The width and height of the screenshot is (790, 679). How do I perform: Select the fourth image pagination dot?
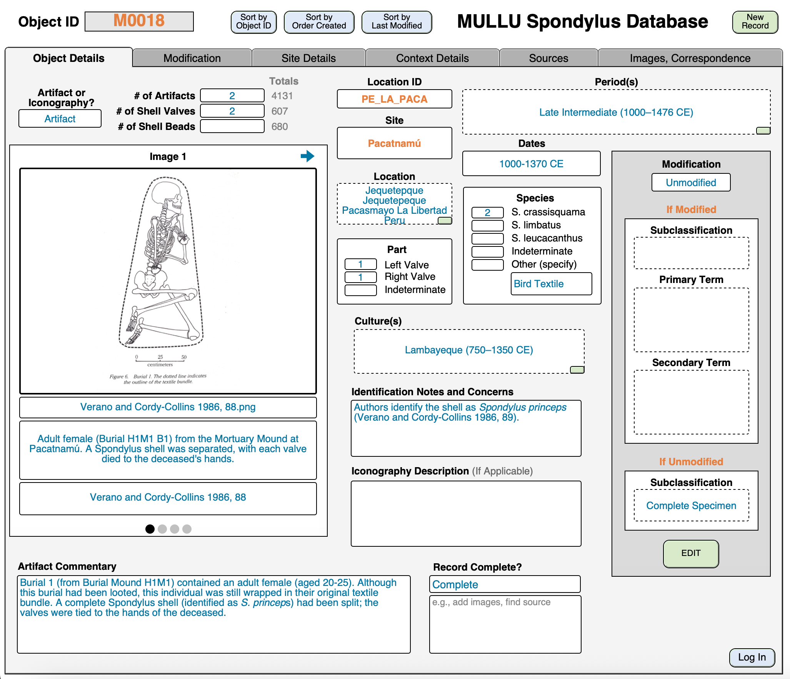click(x=187, y=529)
